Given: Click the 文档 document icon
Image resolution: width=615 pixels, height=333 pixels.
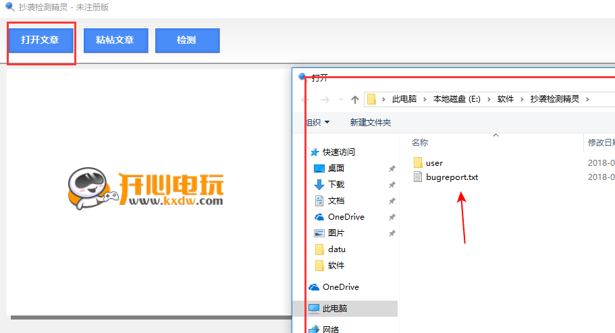Looking at the screenshot, I should coord(319,201).
